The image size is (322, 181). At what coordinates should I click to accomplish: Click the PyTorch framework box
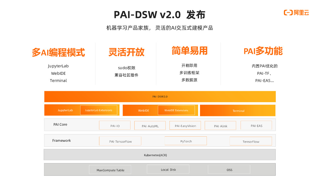pyautogui.click(x=186, y=141)
